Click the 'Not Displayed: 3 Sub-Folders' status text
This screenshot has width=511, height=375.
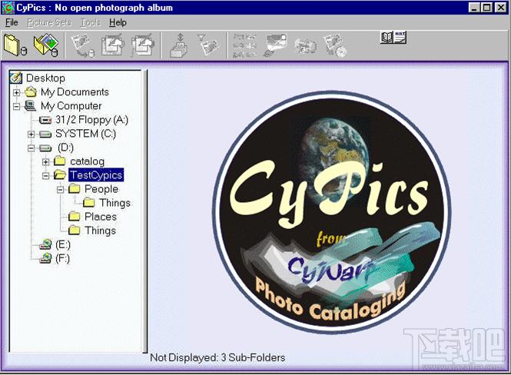217,358
